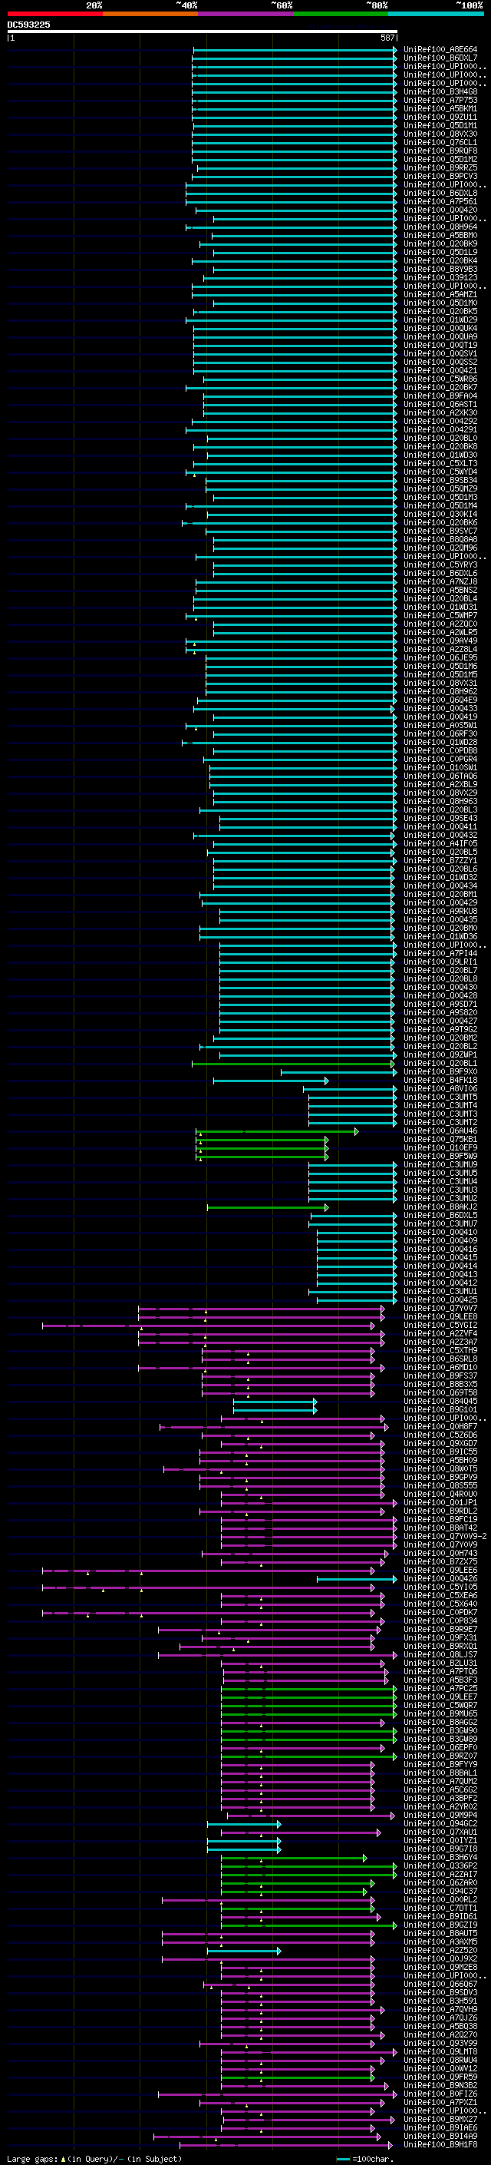Screen dimensions: 491x2165
Task: Select the UniRef100_B3H591 label
Action: (x=440, y=2001)
